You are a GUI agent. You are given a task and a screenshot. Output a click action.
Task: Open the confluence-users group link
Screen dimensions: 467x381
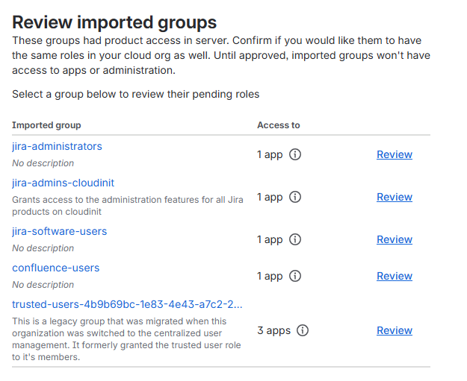tap(56, 268)
